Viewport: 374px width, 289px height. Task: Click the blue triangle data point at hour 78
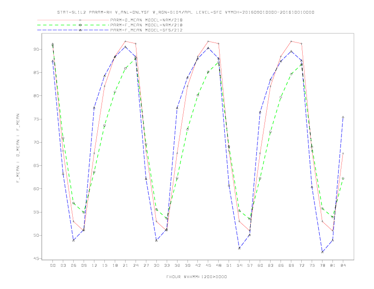point(322,252)
